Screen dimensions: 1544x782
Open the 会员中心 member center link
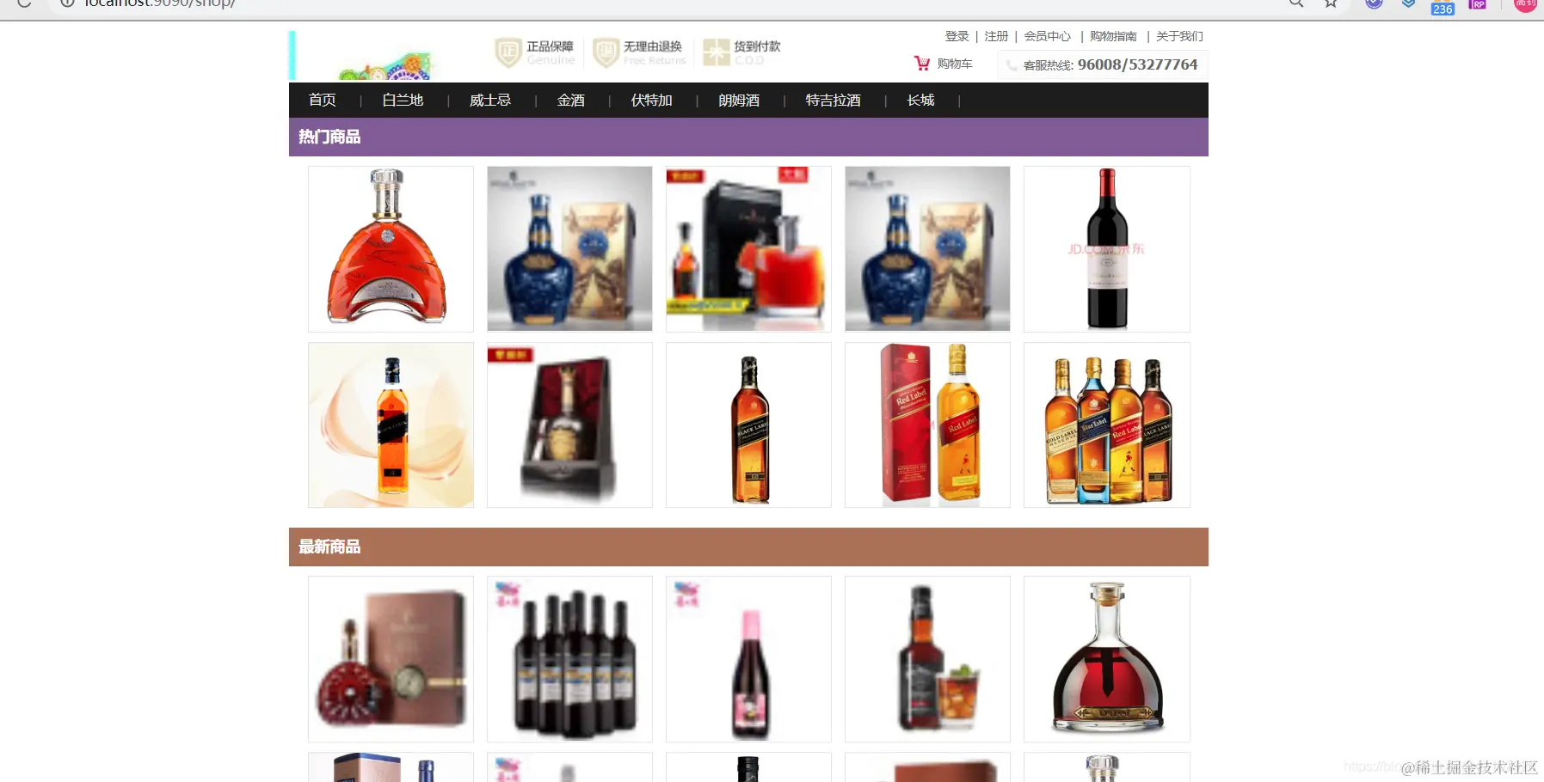(1047, 36)
